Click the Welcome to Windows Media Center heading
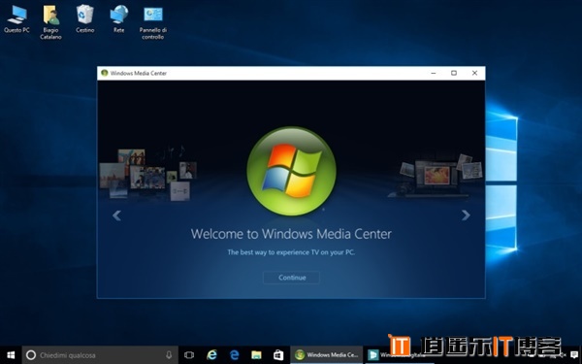Screen dimensions: 582x364 coord(291,234)
